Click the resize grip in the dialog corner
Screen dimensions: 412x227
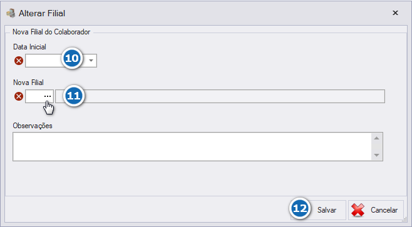click(x=404, y=220)
